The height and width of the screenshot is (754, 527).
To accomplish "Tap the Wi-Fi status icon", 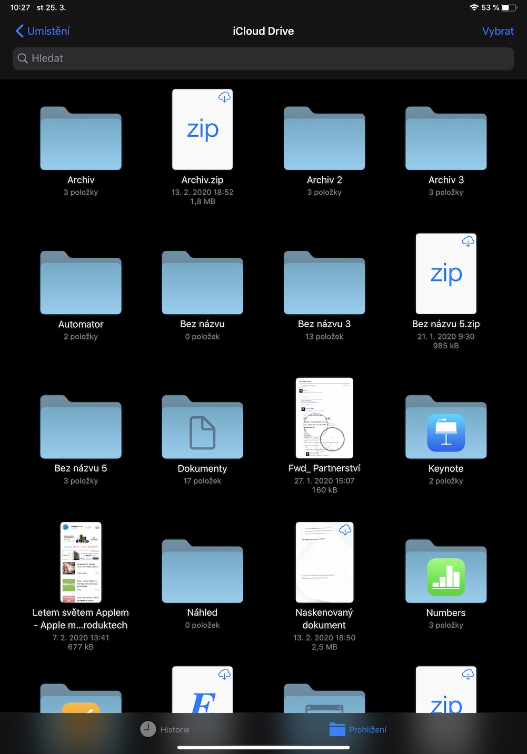I will pos(474,7).
